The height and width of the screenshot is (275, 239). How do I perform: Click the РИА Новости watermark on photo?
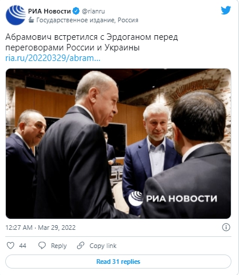point(172,198)
